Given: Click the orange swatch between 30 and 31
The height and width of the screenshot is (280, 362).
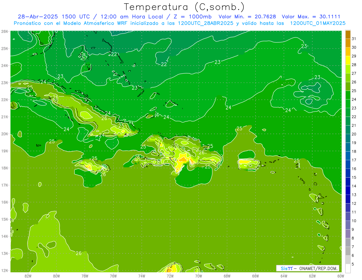Looking at the screenshot, I should pos(348,43).
